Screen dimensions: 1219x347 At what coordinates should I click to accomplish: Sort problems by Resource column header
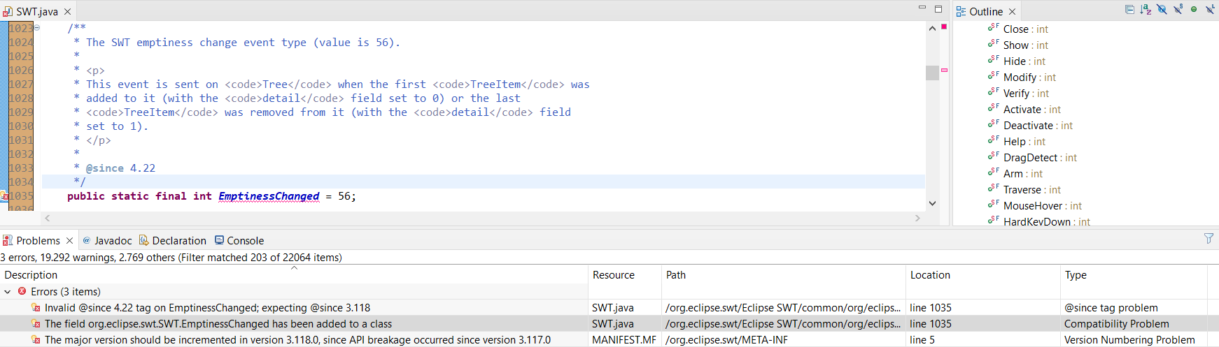tap(614, 275)
